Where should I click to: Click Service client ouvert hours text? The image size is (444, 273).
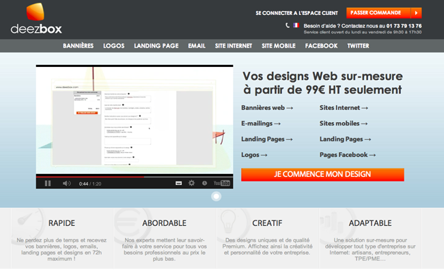point(363,32)
